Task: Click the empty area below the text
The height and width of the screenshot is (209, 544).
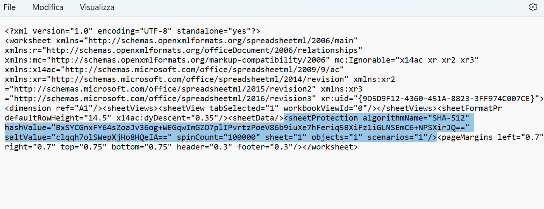Action: click(271, 180)
